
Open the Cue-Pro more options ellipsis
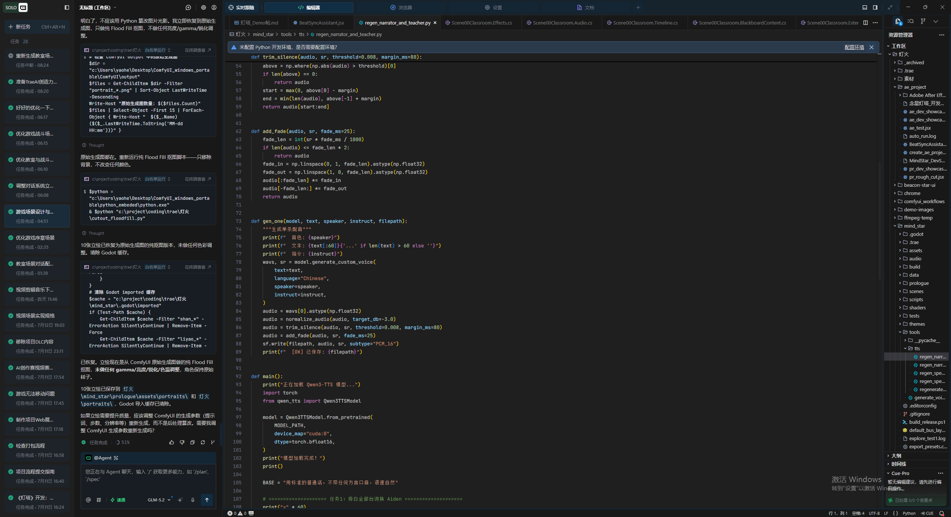(x=941, y=473)
